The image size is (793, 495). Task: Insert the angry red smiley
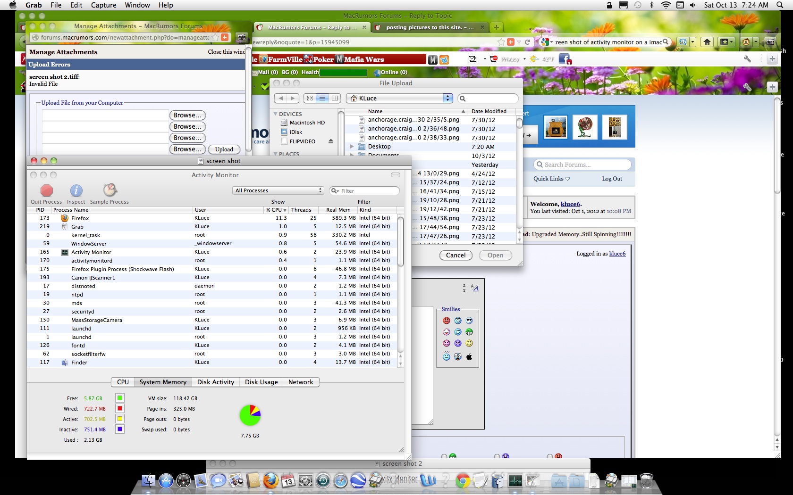[x=447, y=321]
